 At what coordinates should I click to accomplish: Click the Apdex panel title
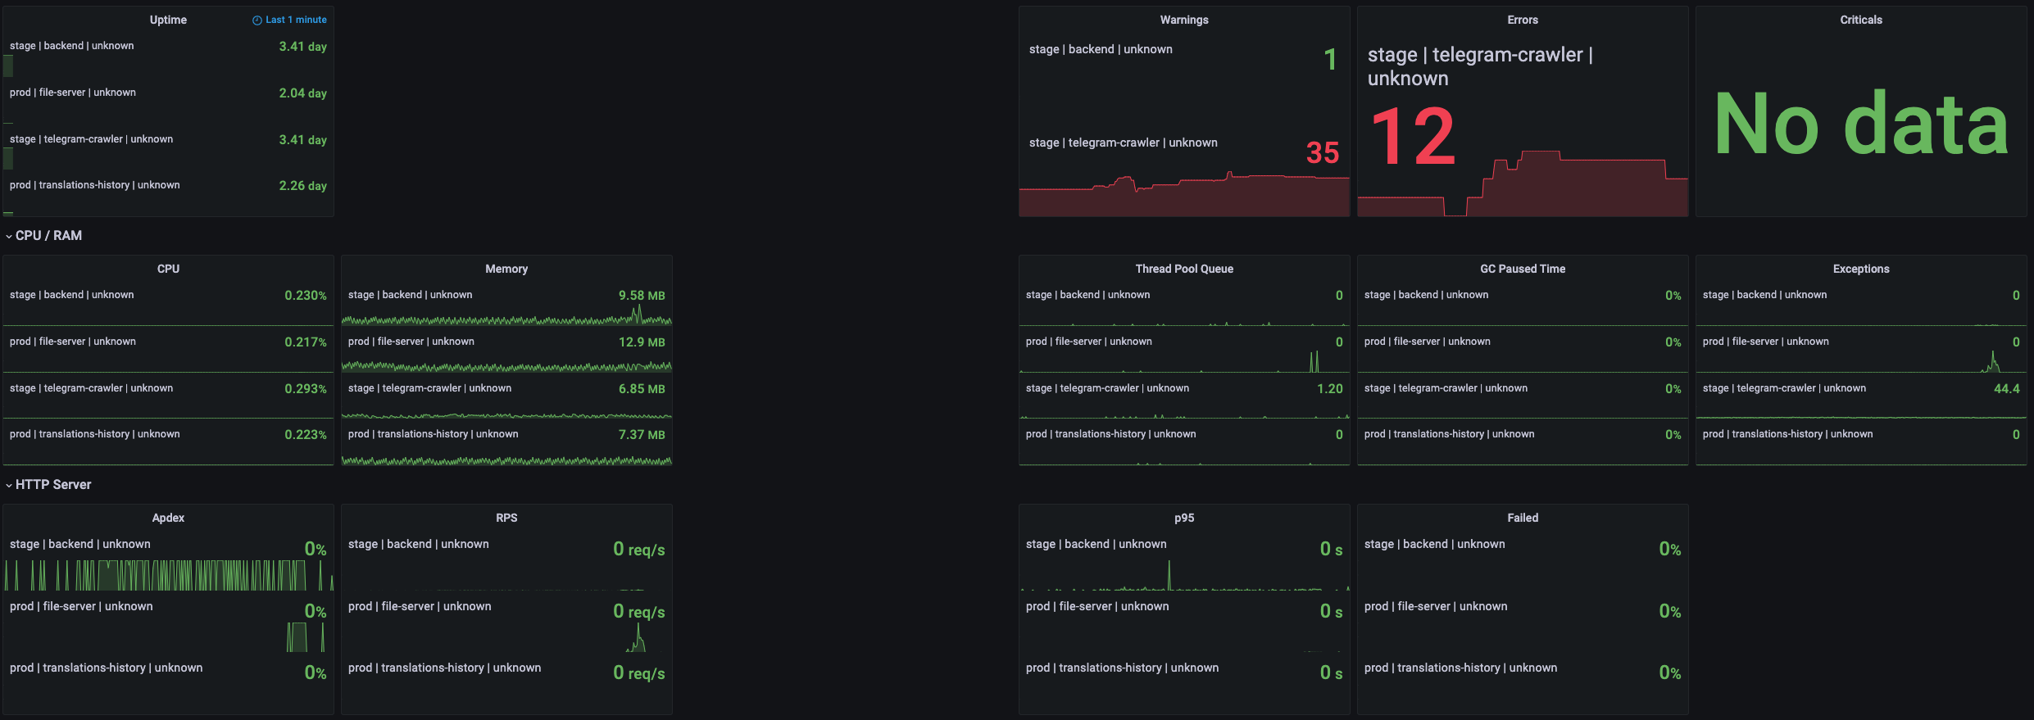(168, 518)
